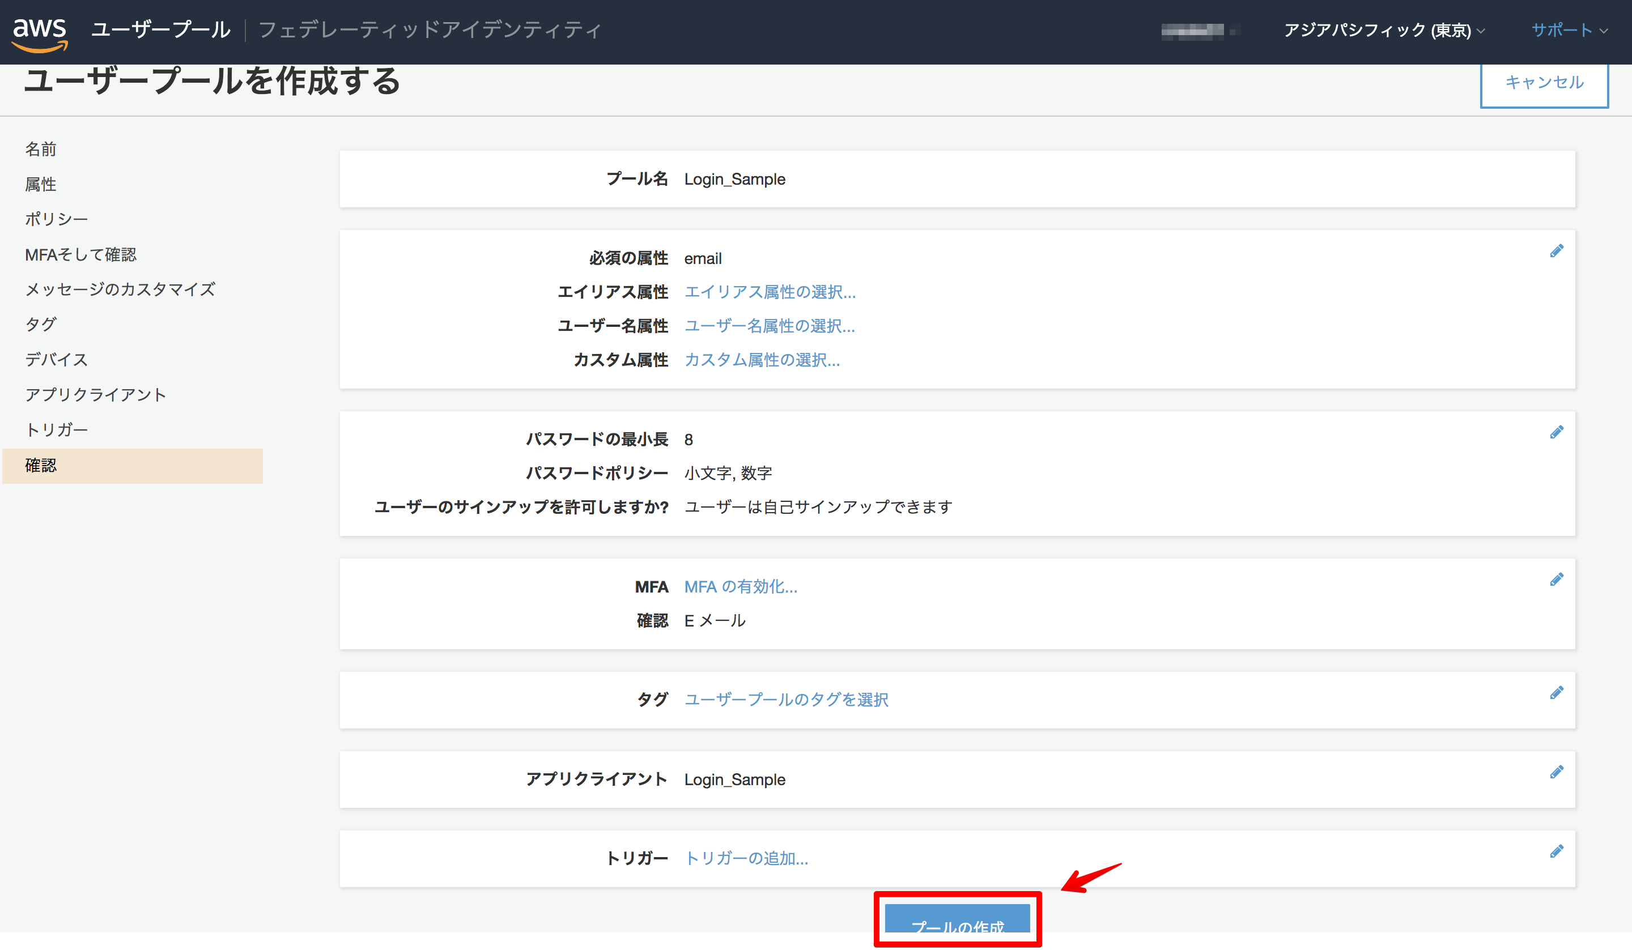
Task: Open カスタム属性の選択... link
Action: pos(762,361)
